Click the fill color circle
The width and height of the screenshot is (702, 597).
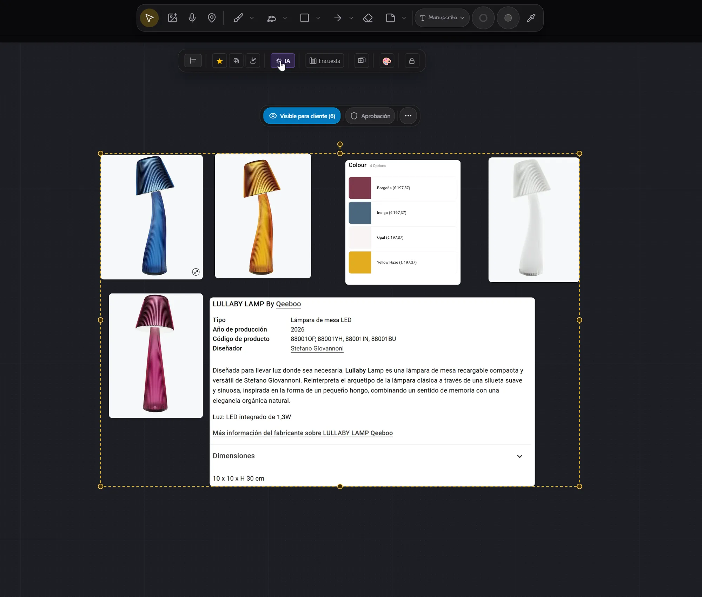point(508,18)
